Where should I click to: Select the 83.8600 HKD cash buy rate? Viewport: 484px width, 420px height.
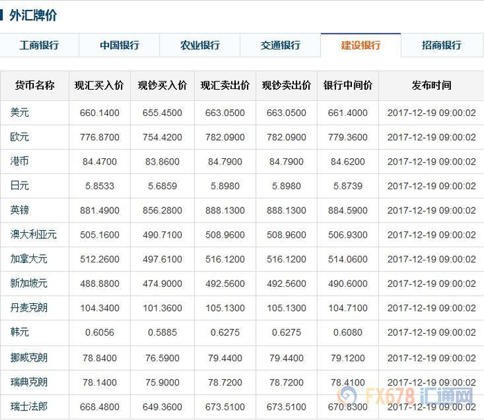pos(162,162)
